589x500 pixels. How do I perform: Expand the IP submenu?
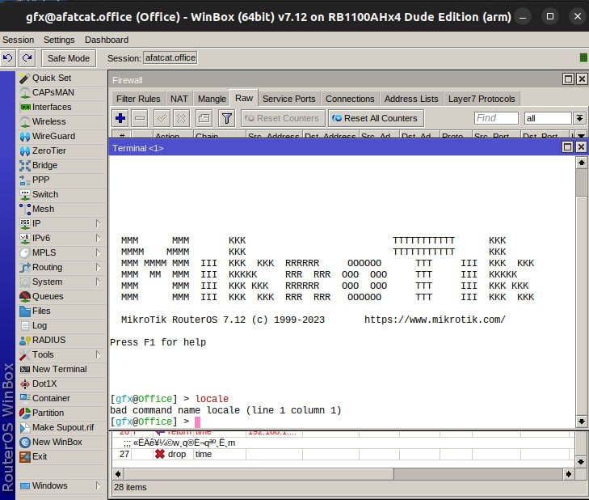(x=98, y=223)
